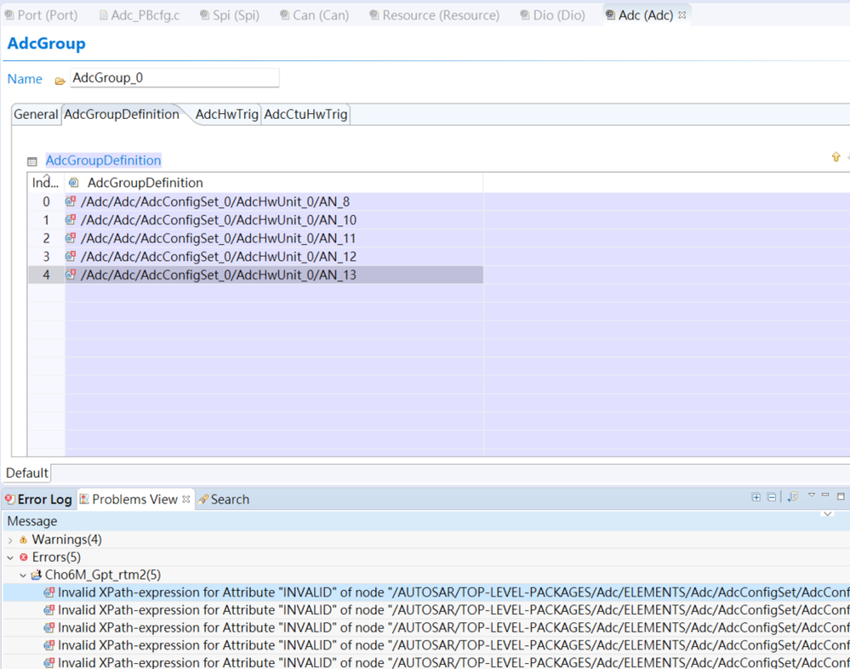Open the AdcCtuHwTrig tab
The width and height of the screenshot is (850, 669).
tap(305, 114)
